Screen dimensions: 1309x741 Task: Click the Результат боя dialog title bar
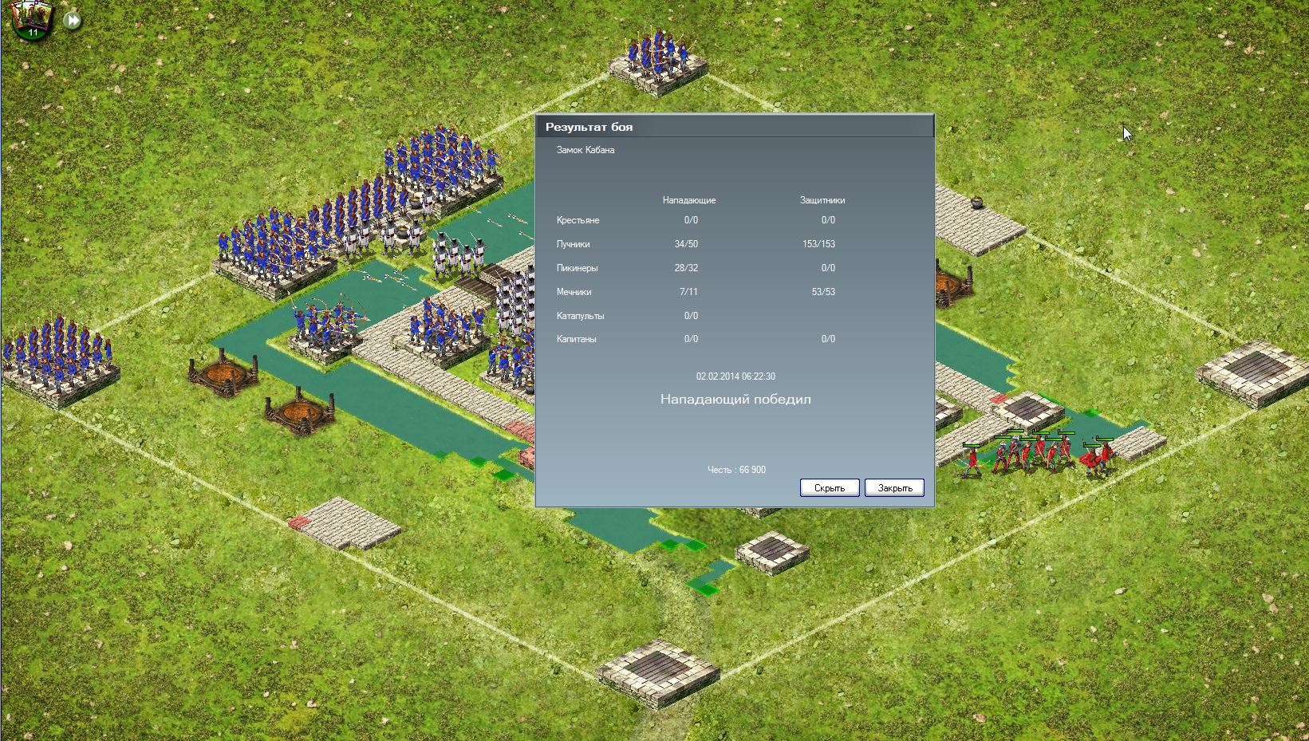(735, 126)
